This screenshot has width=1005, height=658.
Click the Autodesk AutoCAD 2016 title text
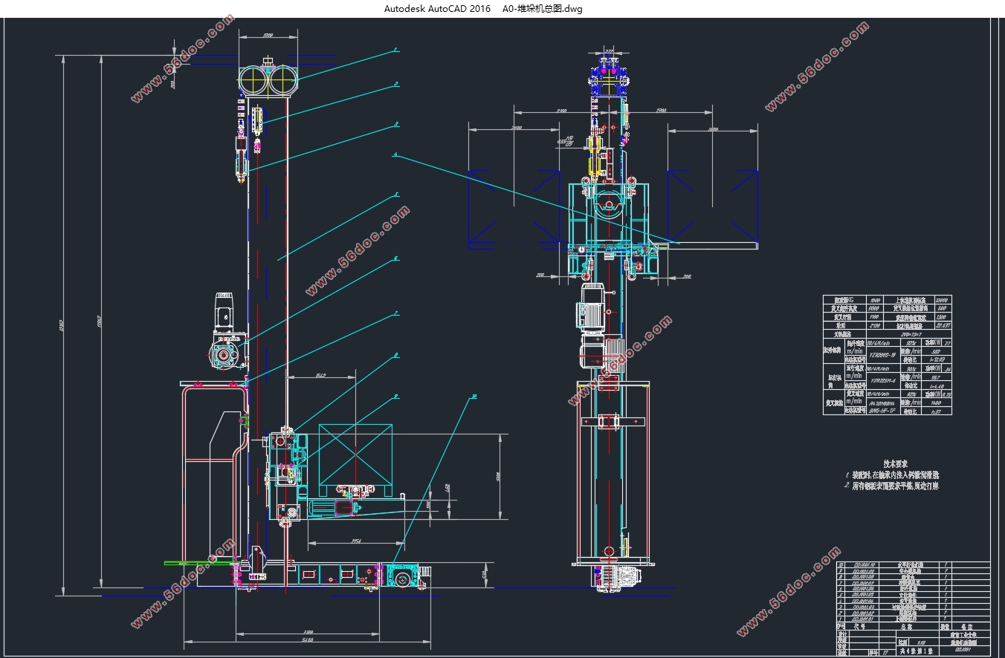pos(437,9)
